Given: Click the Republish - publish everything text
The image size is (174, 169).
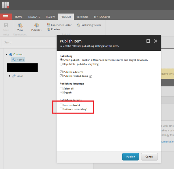Looking at the screenshot, I should point(81,64).
